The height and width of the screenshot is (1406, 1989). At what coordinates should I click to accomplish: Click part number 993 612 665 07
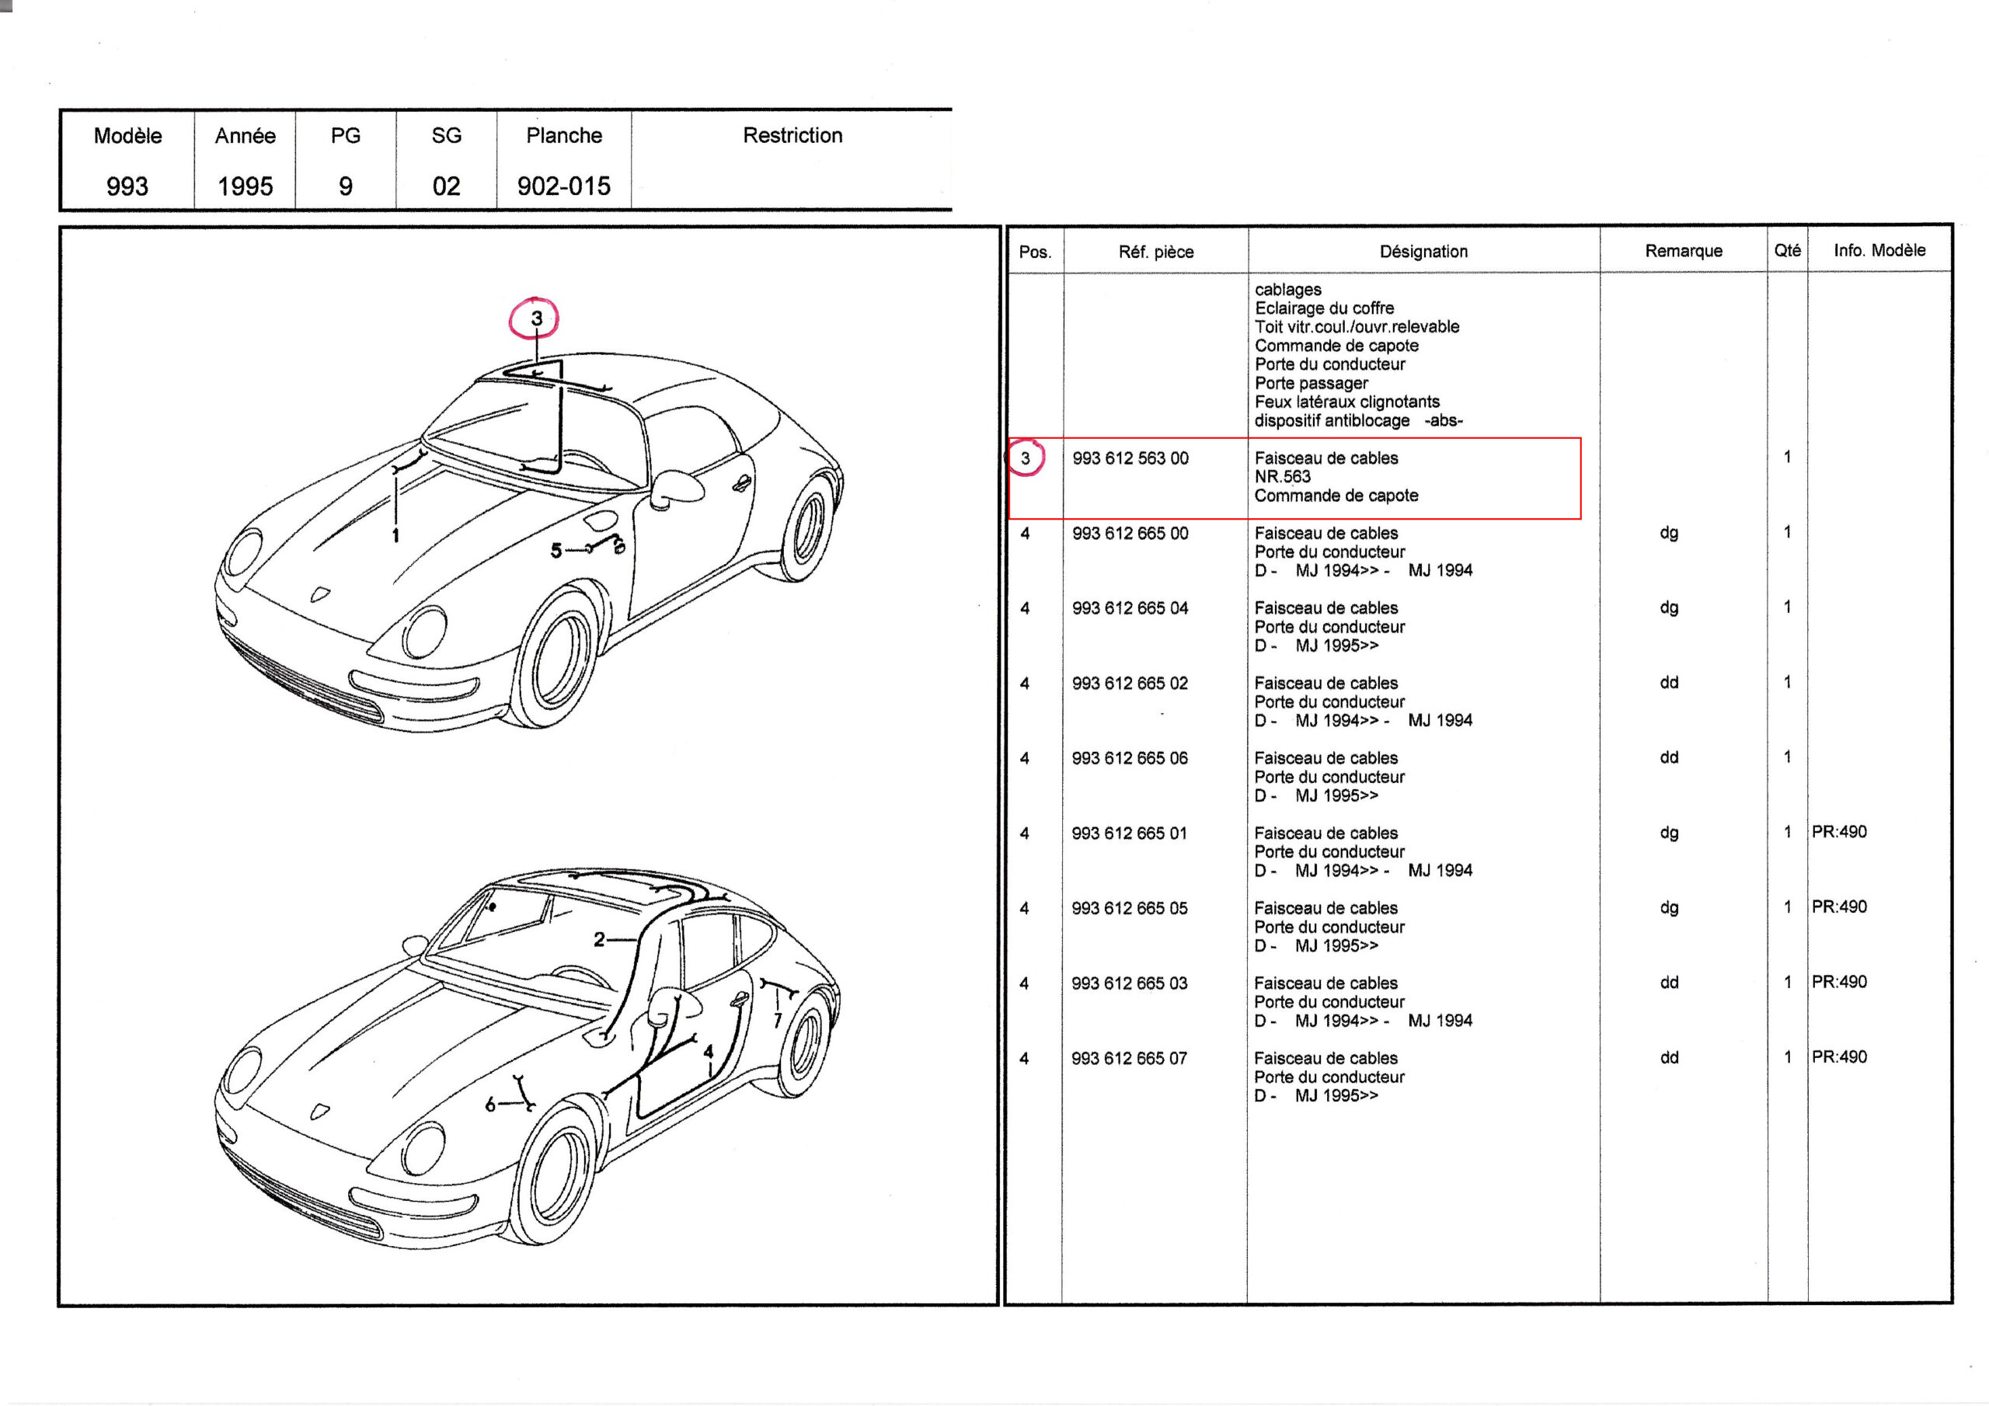(x=1129, y=1058)
